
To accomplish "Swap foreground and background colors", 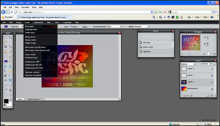I will click(10, 100).
